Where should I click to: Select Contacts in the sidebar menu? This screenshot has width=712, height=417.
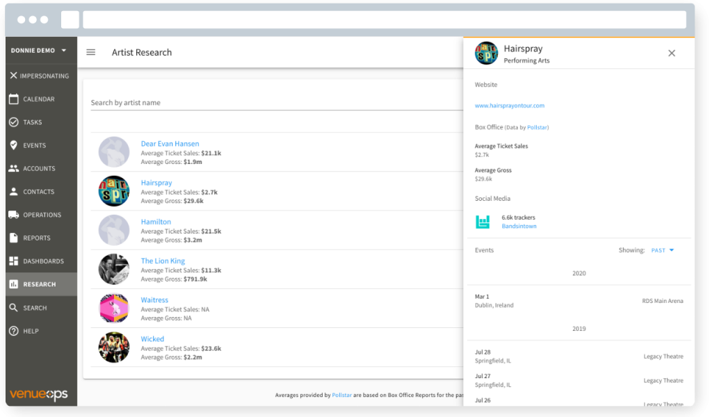point(38,192)
